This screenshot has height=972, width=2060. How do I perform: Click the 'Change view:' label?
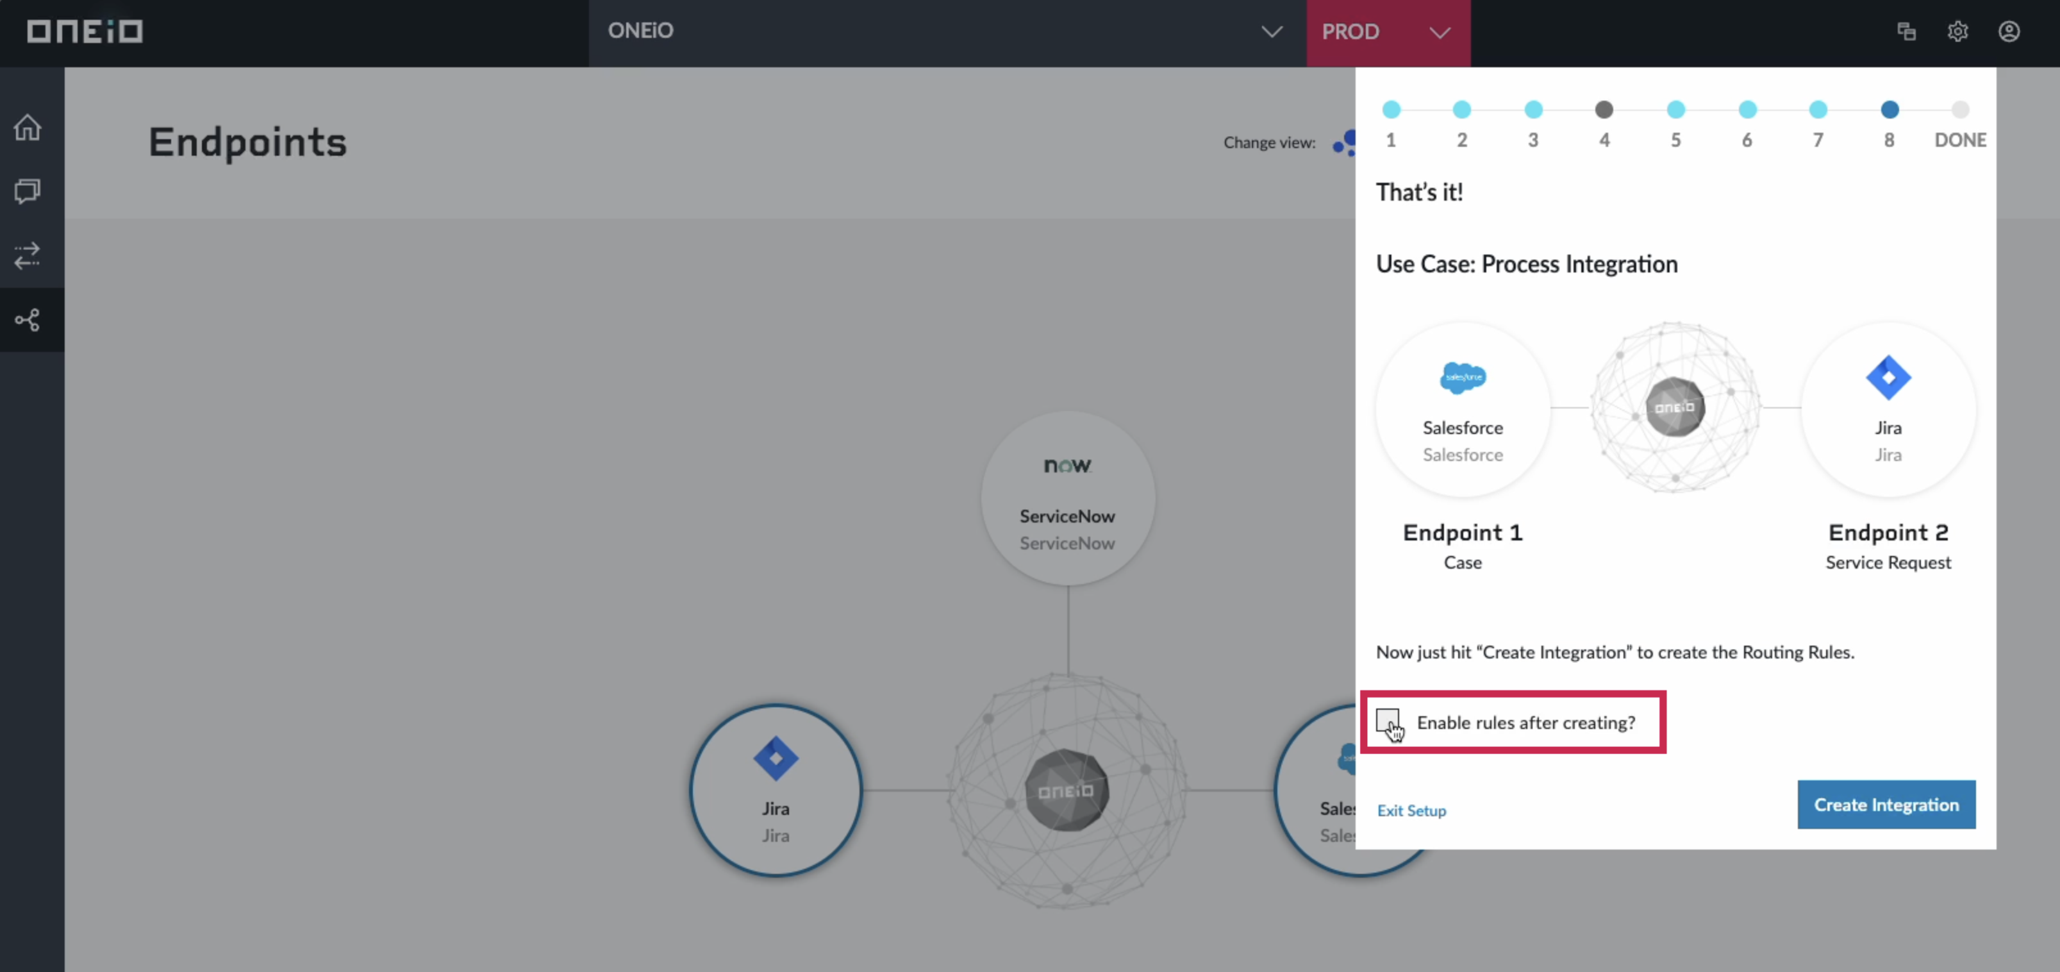pos(1269,142)
